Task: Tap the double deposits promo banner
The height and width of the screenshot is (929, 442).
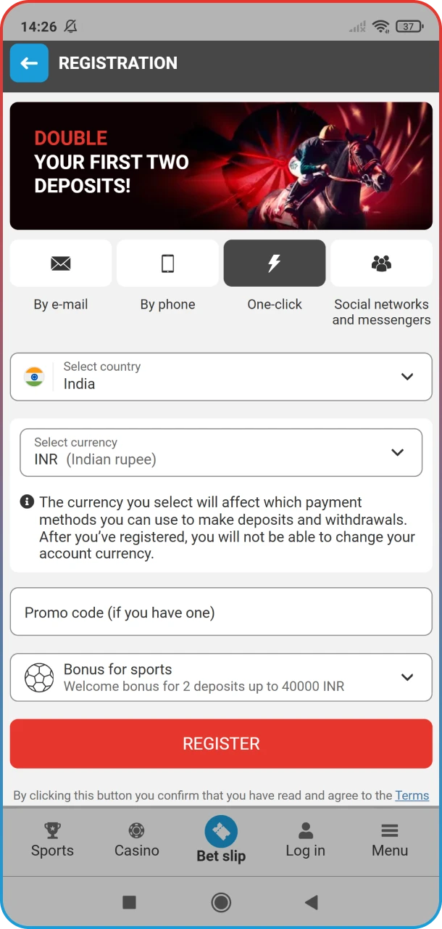Action: (x=221, y=165)
